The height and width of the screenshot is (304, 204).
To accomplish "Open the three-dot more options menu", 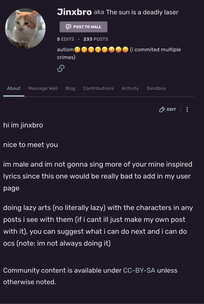I will point(187,109).
